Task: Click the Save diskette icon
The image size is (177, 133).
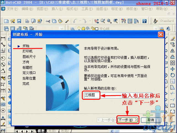Action: (19, 21)
